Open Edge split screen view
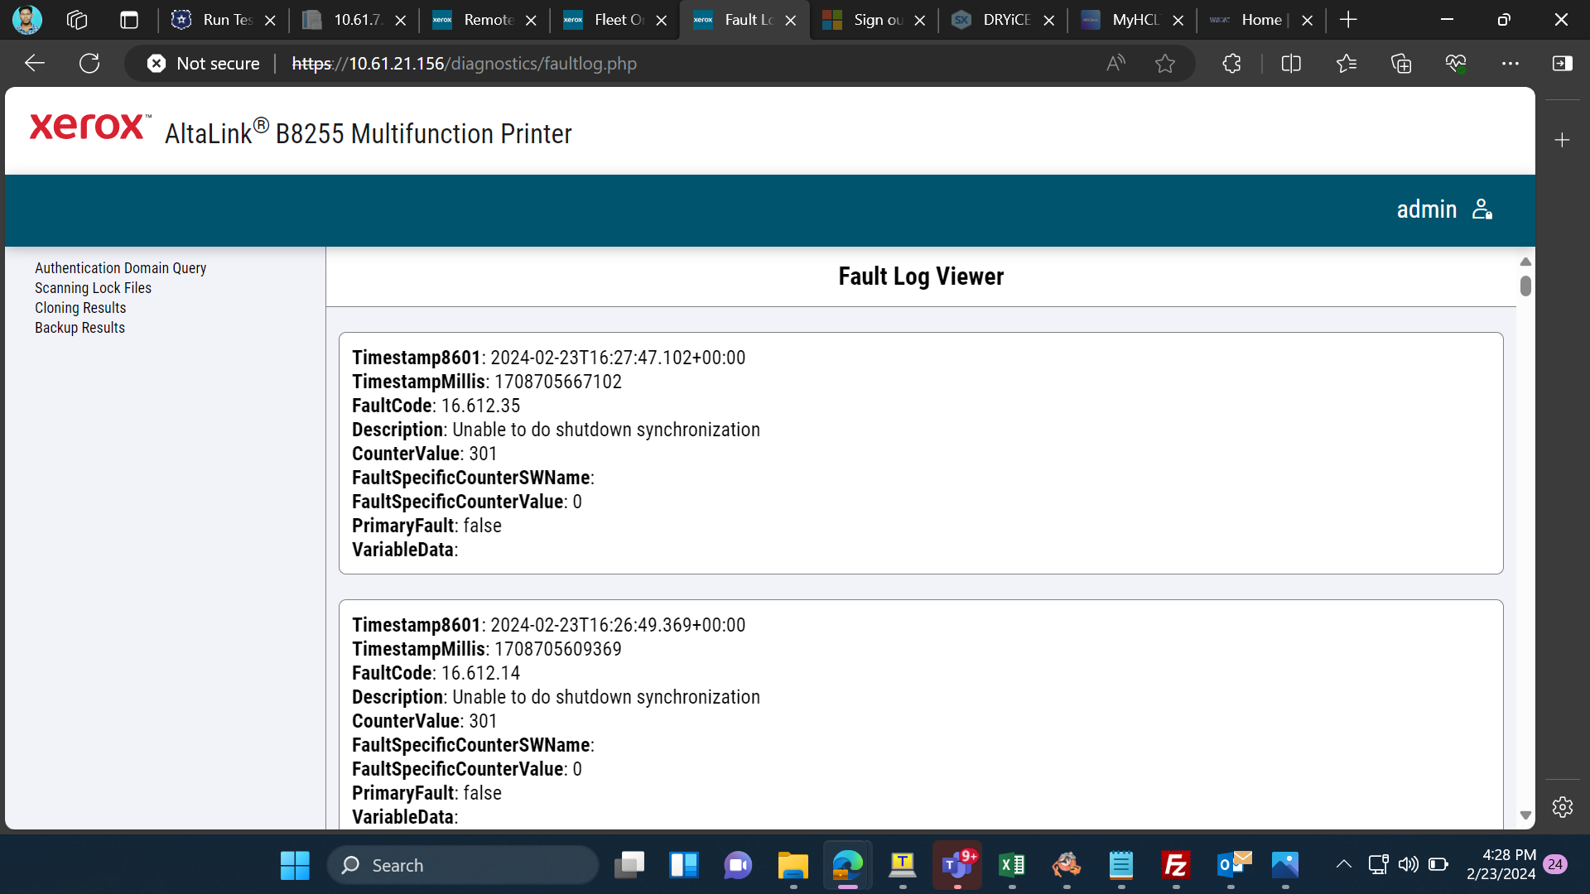1590x894 pixels. coord(1291,63)
